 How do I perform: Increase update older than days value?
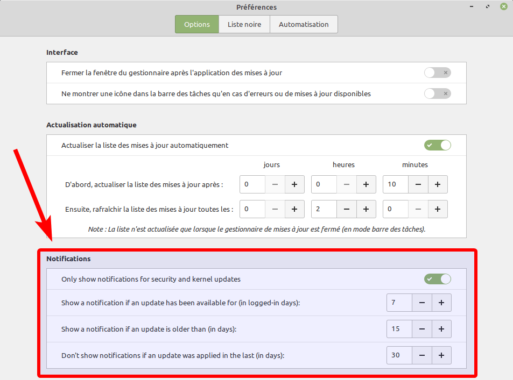[x=441, y=329]
